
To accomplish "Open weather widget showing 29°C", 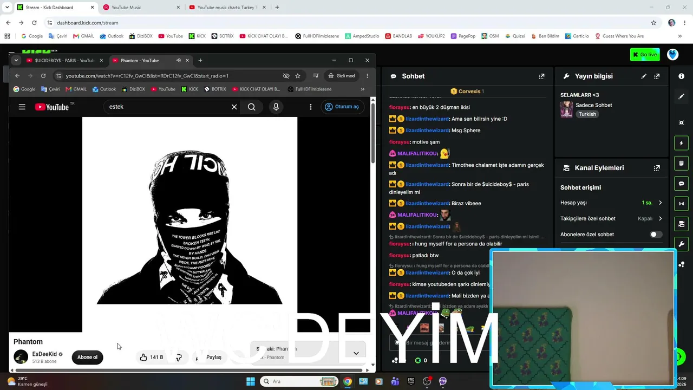I will [x=28, y=381].
